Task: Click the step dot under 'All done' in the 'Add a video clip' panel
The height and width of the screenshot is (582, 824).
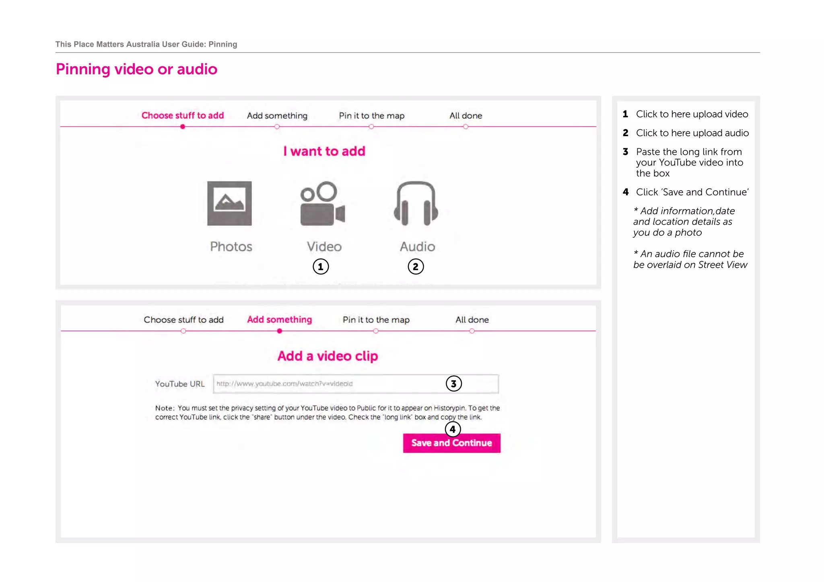Action: [472, 331]
